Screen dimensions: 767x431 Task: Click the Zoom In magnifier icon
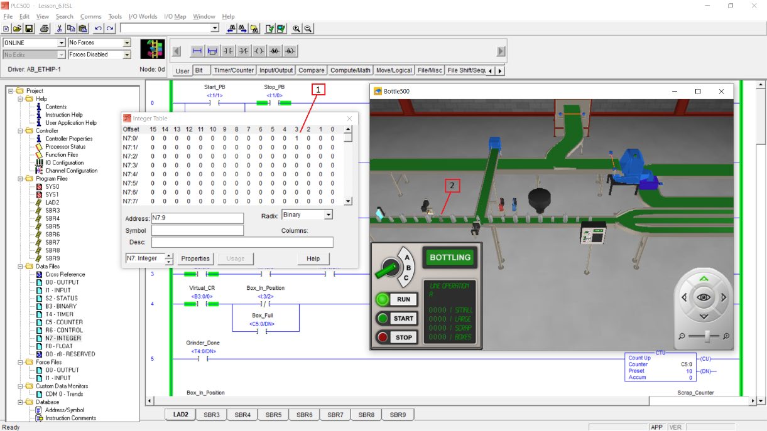click(x=296, y=28)
